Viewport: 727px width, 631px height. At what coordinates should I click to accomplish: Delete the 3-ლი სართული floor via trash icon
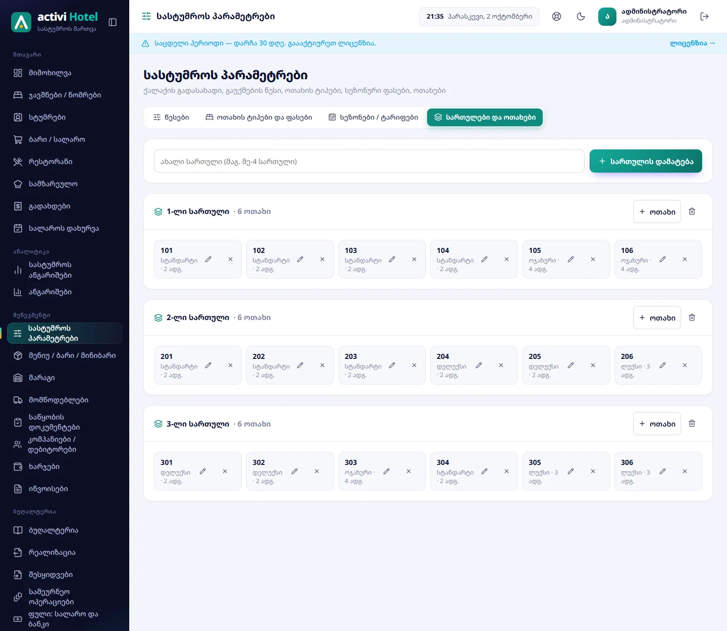point(692,424)
